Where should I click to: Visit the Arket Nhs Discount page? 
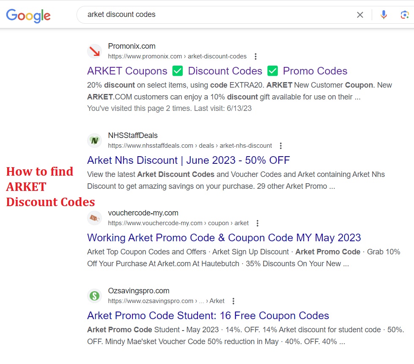[188, 160]
